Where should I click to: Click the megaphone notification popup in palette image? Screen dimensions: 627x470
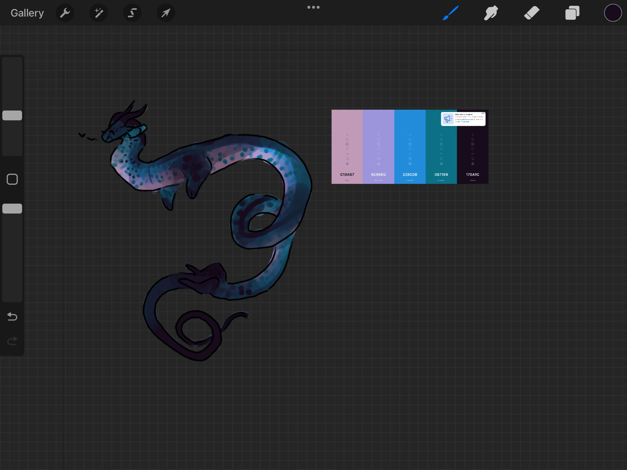tap(463, 119)
